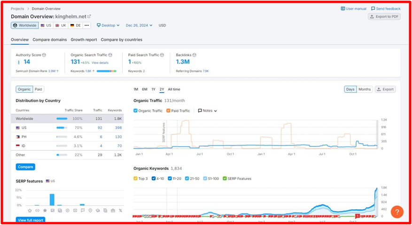Open the Dec 26, 2024 date dropdown
The height and width of the screenshot is (225, 412).
[140, 25]
